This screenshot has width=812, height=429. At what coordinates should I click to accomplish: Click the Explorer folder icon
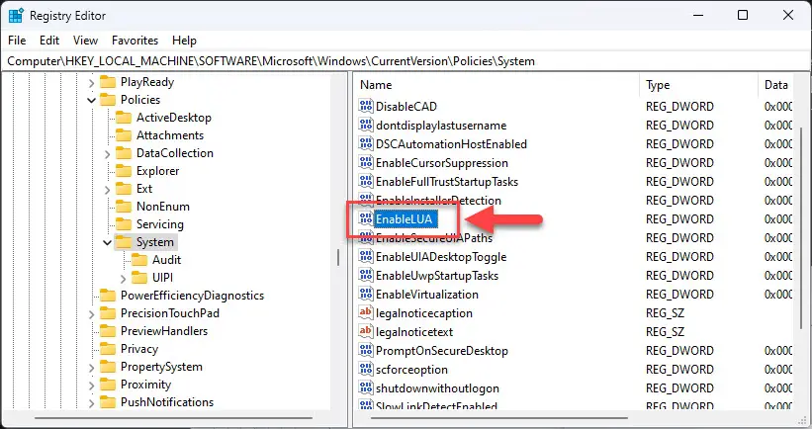[124, 171]
